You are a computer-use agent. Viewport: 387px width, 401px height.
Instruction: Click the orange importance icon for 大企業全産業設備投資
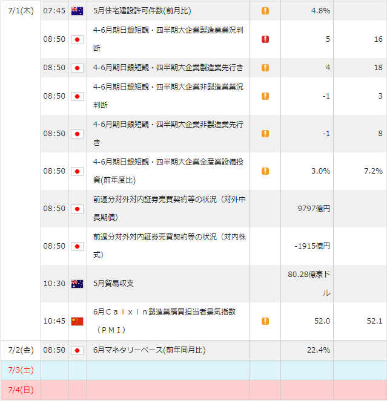point(265,171)
